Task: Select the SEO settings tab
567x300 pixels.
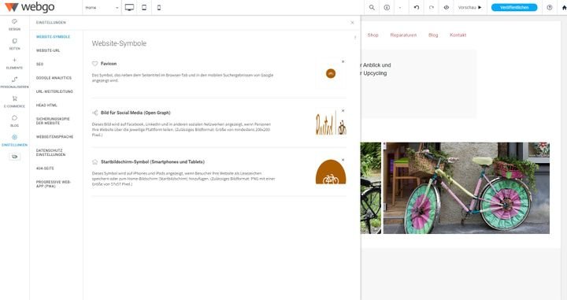Action: click(40, 65)
